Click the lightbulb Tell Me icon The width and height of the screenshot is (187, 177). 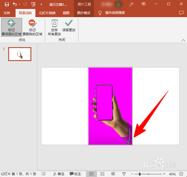100,13
